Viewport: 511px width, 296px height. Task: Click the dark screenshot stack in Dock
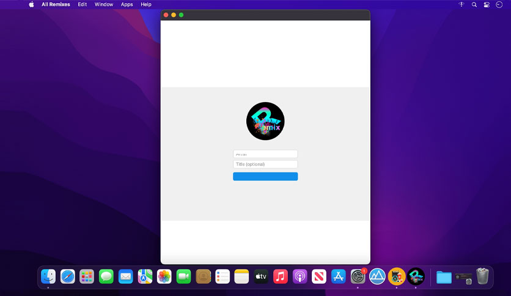click(x=463, y=278)
